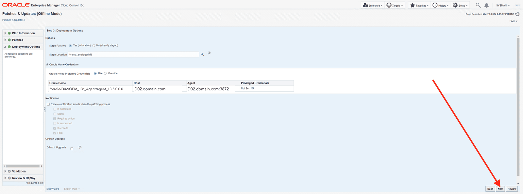Screen dimensions: 523x194
Task: Click the Privileged Credentials info icon
Action: [253, 88]
